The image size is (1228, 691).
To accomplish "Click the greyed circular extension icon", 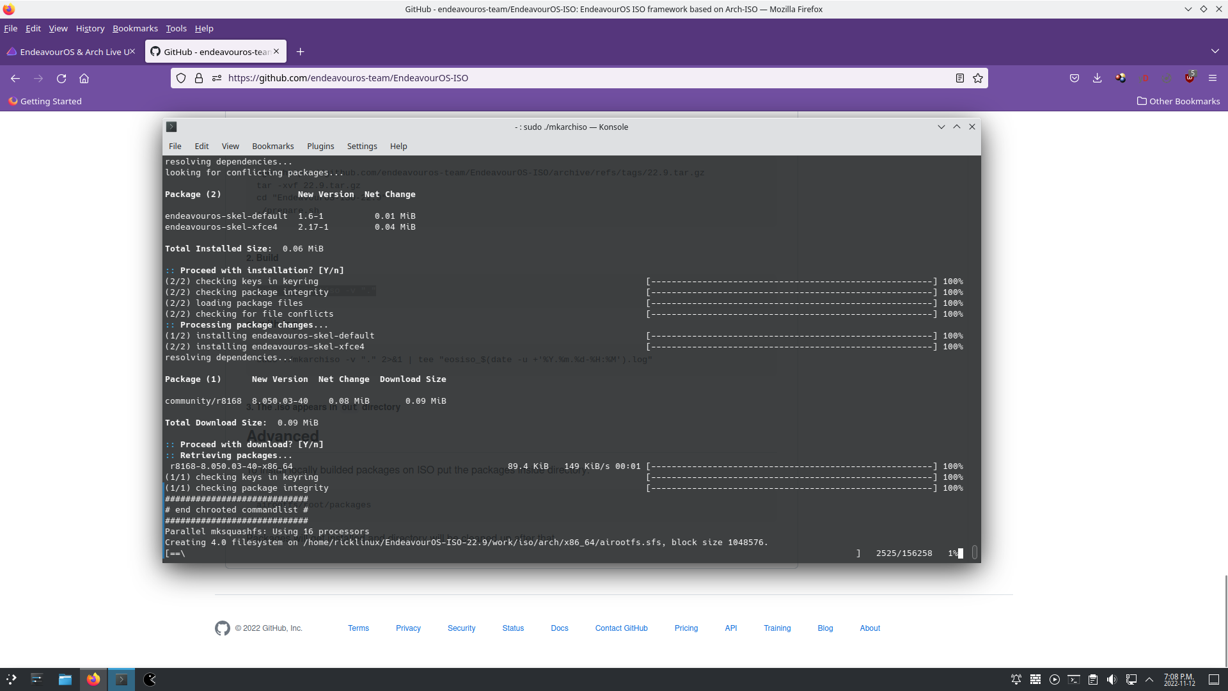I will coord(1167,78).
